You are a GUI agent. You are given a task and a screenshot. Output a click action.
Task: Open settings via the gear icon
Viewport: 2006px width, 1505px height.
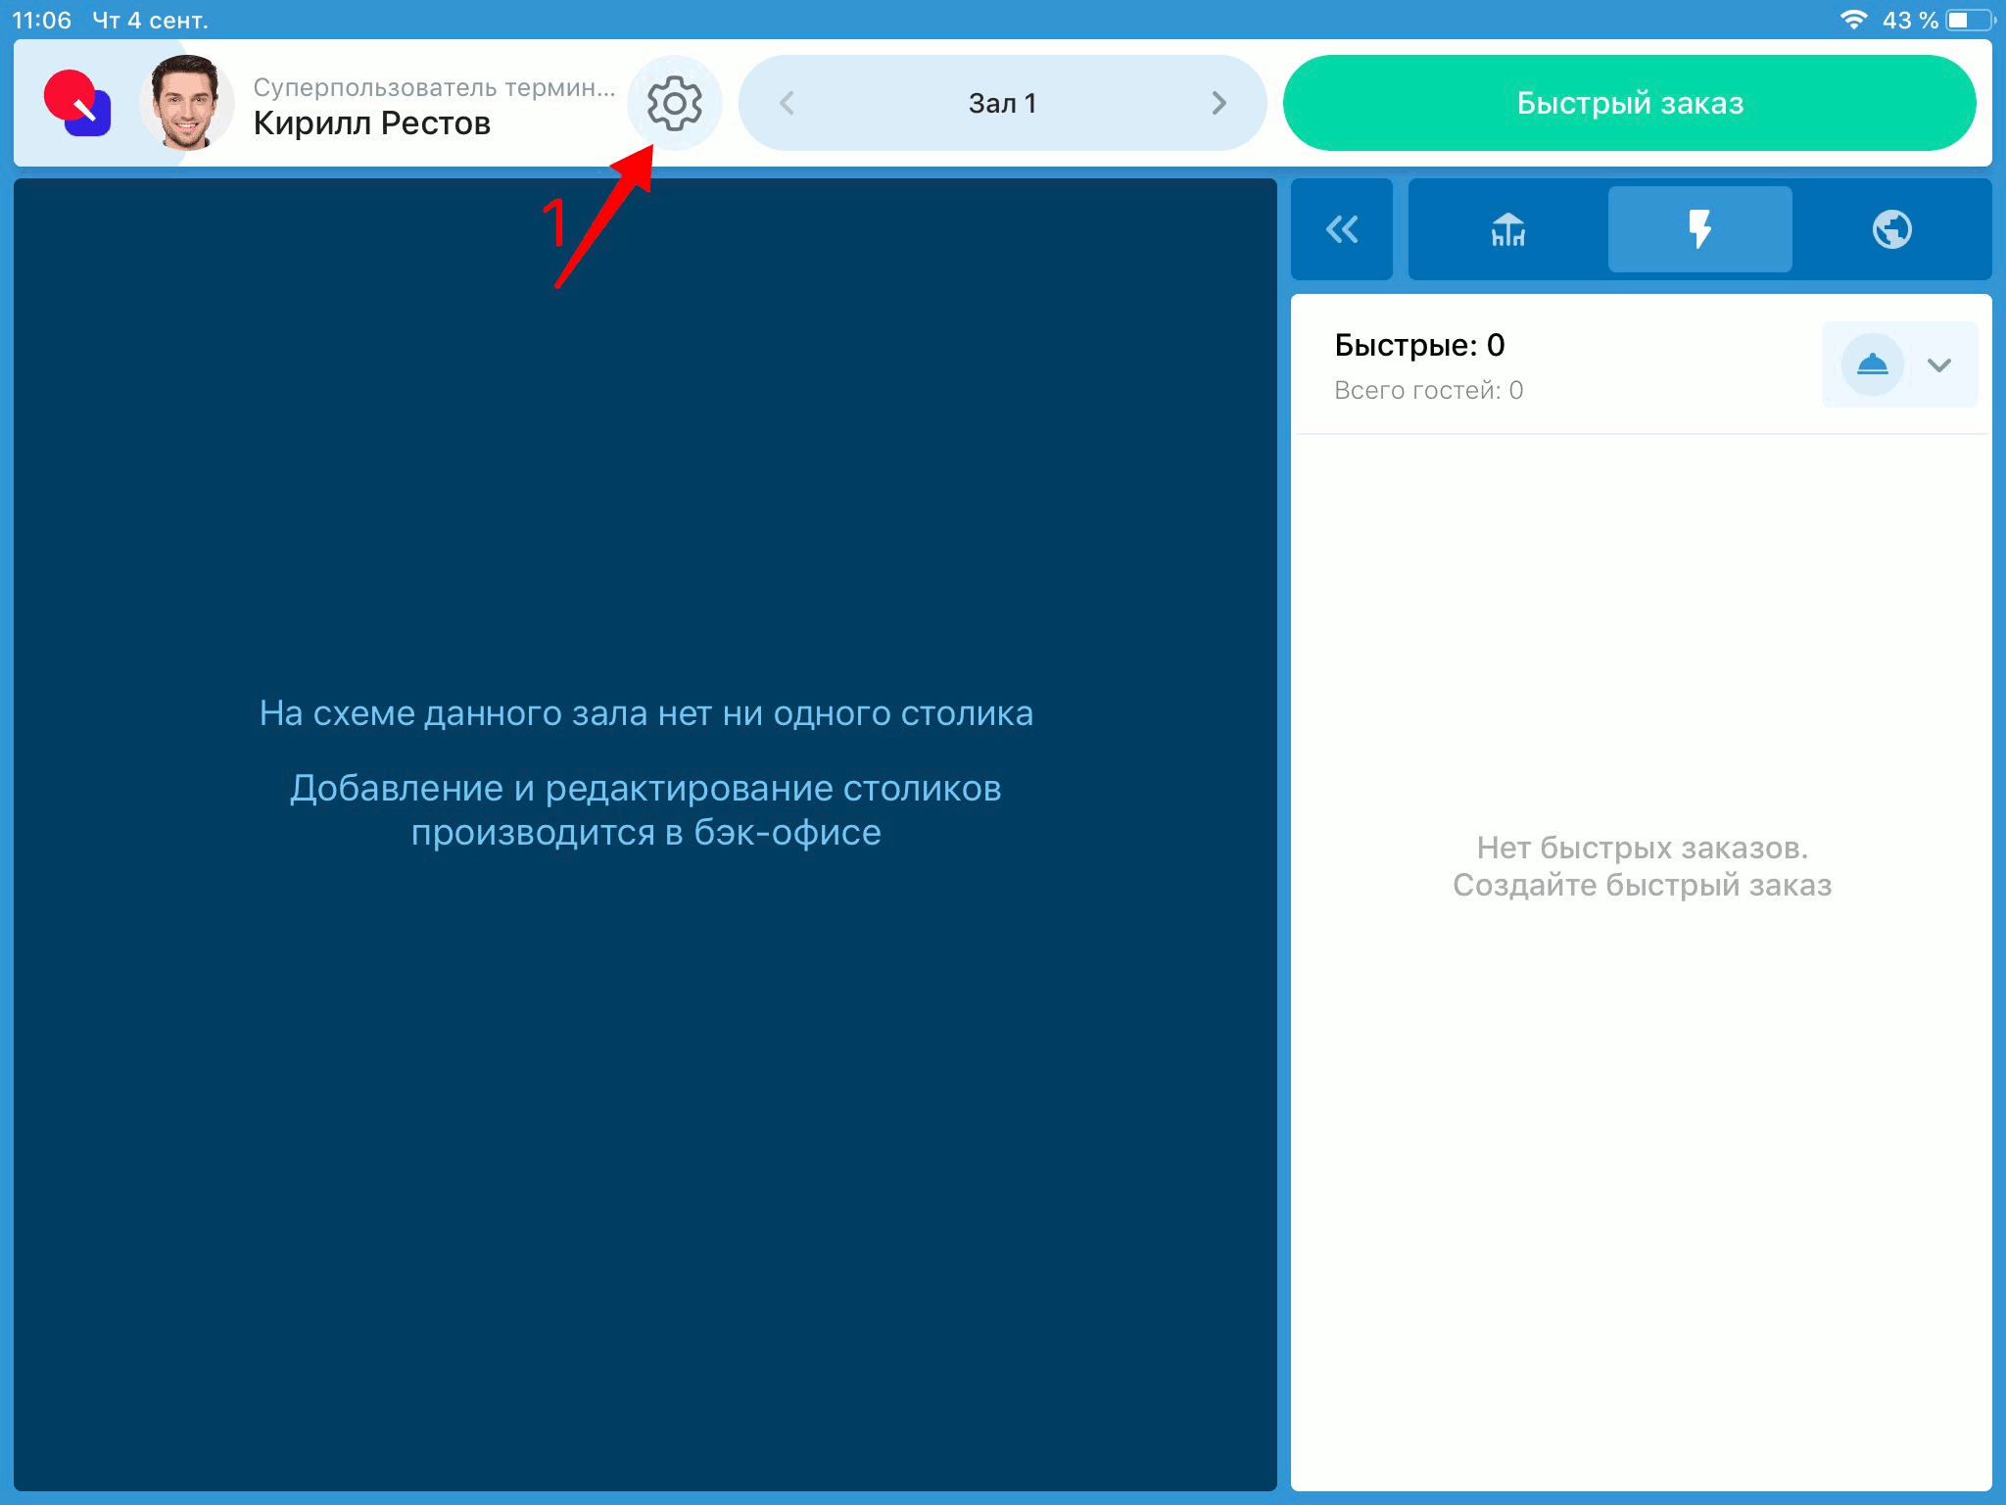(x=675, y=103)
